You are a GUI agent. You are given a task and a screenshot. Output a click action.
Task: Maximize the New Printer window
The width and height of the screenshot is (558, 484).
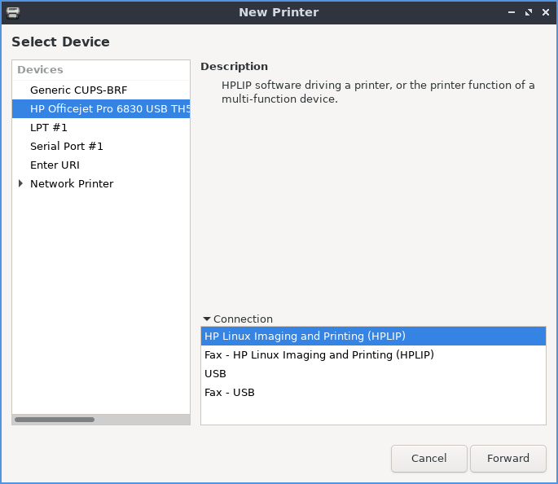coord(529,12)
